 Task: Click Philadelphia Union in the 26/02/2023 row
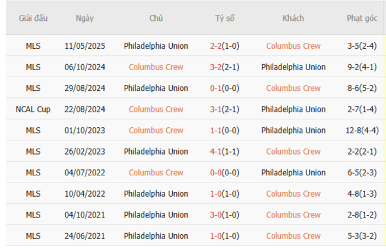[x=156, y=152]
